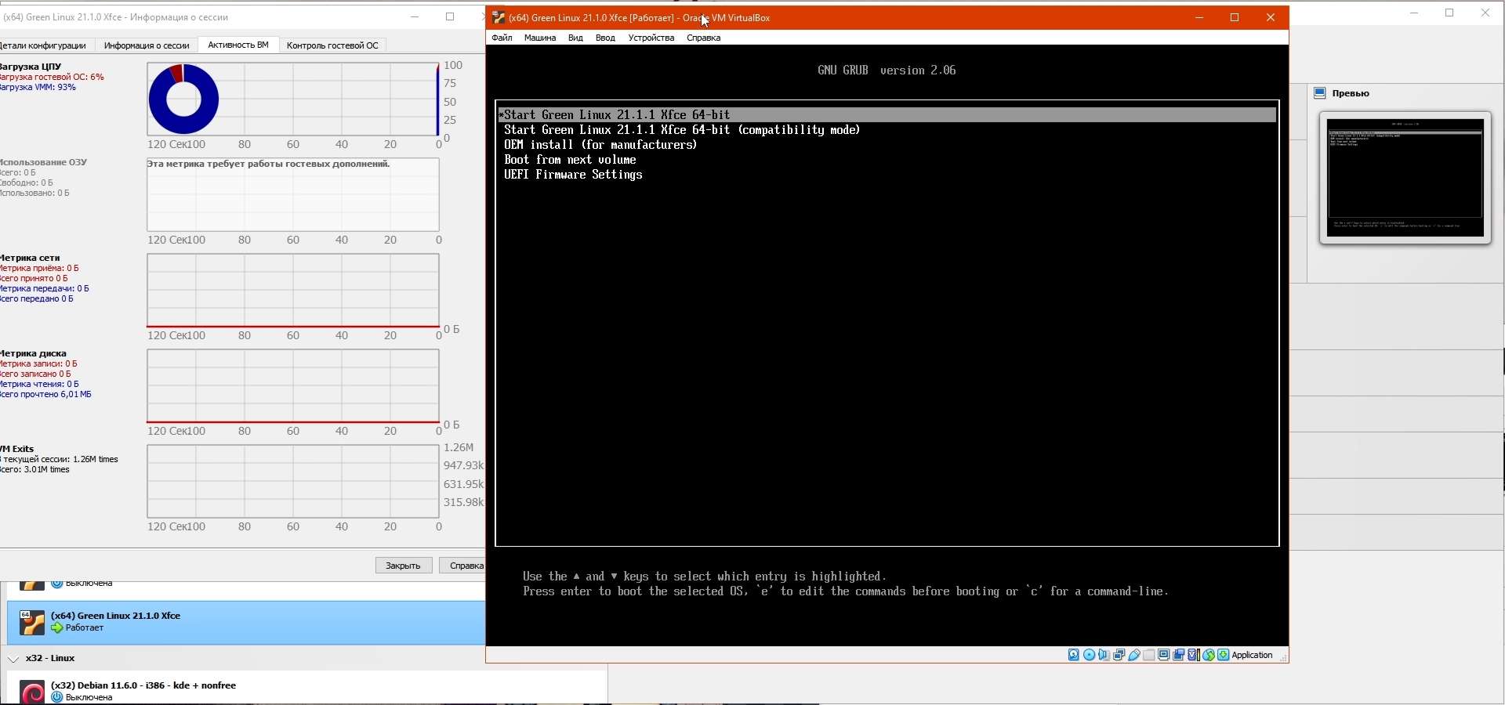Open the shared folders indicator in VM status bar
1505x705 pixels.
1149,655
